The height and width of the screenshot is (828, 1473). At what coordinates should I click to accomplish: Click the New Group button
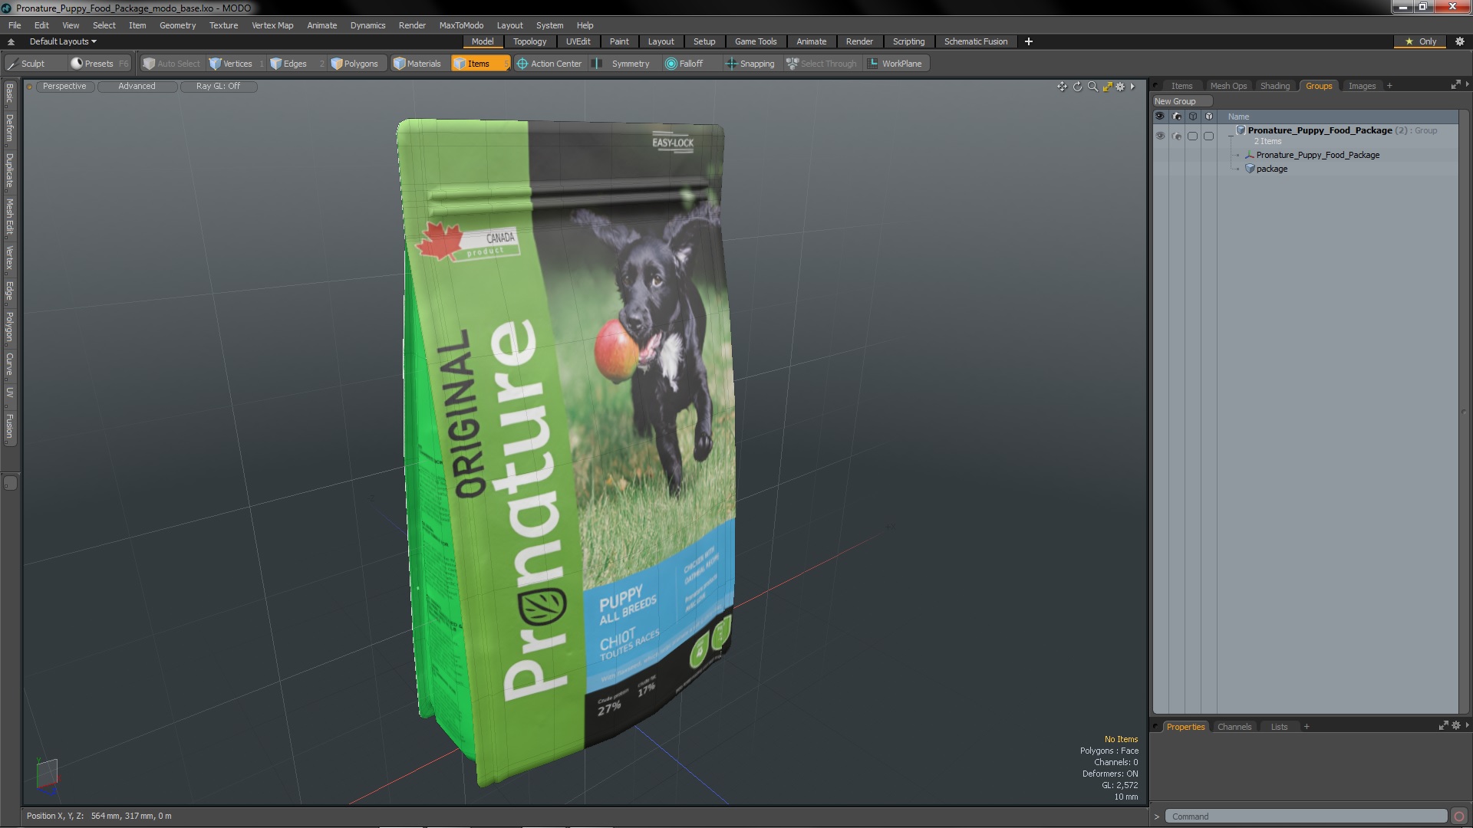click(x=1182, y=101)
